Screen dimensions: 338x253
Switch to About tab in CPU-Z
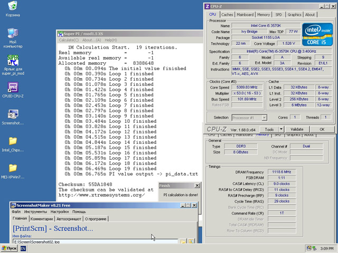click(x=310, y=15)
